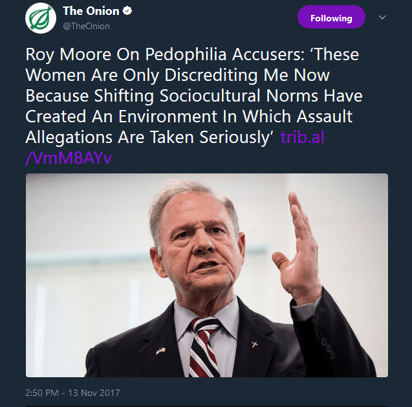This screenshot has height=407, width=412.
Task: Open the attached tweet photo
Action: click(x=207, y=275)
